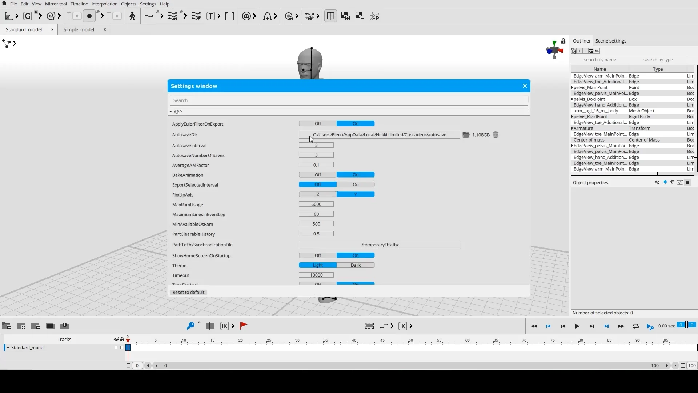Collapse the APP settings section

pyautogui.click(x=171, y=112)
